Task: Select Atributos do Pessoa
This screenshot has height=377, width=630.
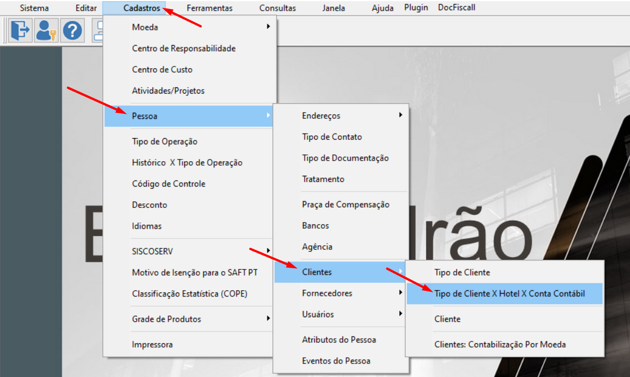Action: pos(341,340)
